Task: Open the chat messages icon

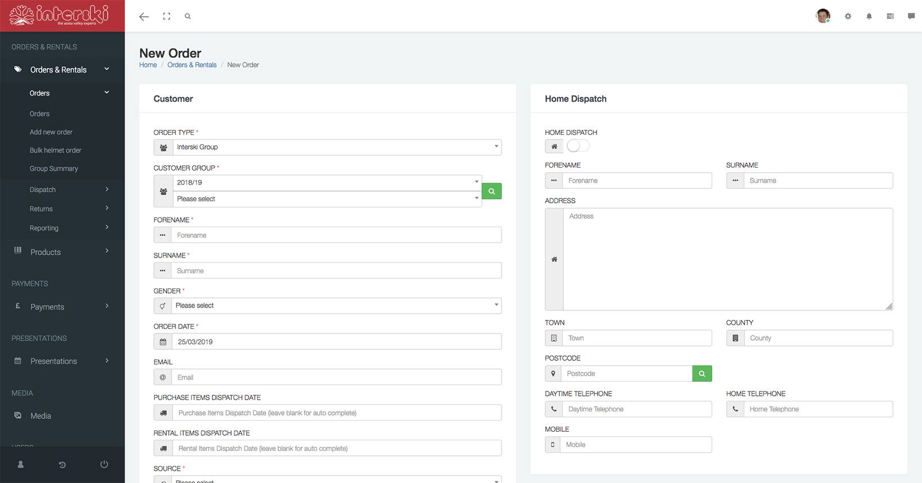Action: tap(911, 16)
